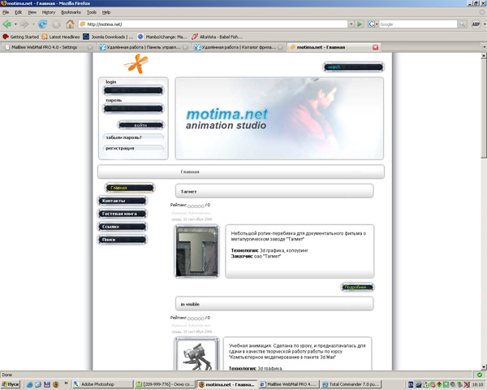The width and height of the screenshot is (487, 390).
Task: Click the войти login button
Action: point(141,125)
